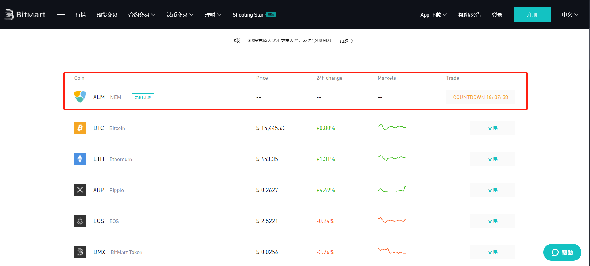
Task: Click the NEM name label
Action: [116, 97]
